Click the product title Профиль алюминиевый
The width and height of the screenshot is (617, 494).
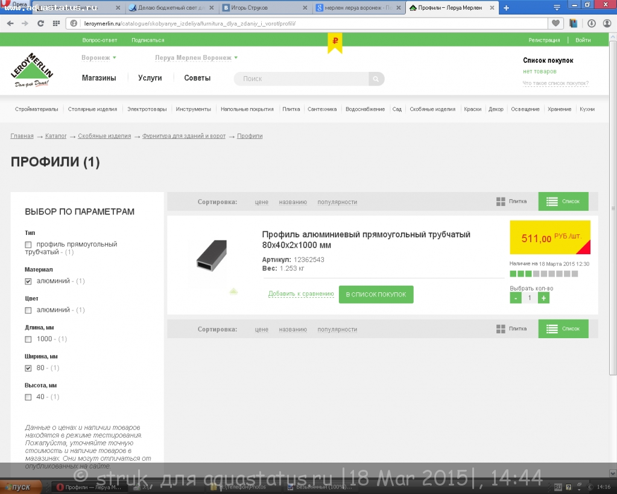coord(366,240)
